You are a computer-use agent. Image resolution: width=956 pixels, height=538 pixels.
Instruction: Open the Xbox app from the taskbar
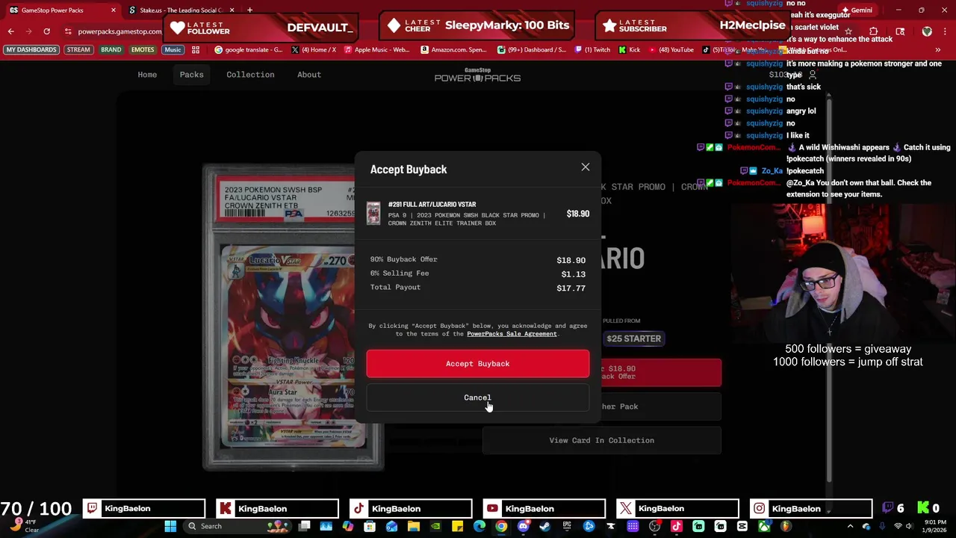tap(764, 526)
